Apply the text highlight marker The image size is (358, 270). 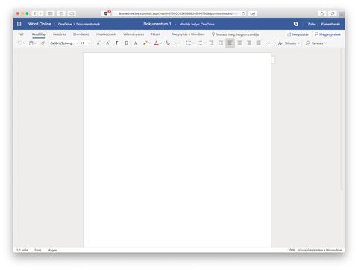(x=145, y=43)
